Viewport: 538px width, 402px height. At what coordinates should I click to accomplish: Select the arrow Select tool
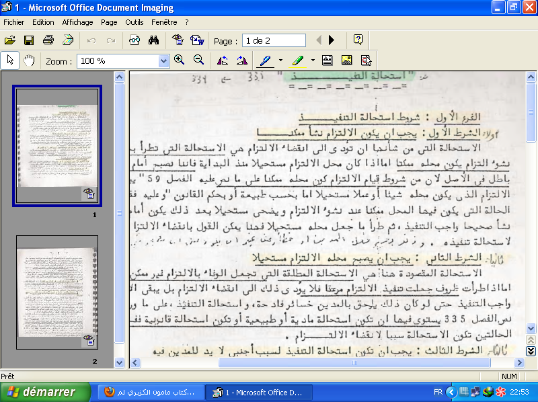tap(10, 61)
